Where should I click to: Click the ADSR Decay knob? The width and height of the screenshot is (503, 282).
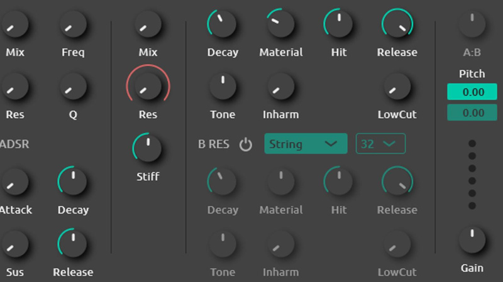[73, 182]
